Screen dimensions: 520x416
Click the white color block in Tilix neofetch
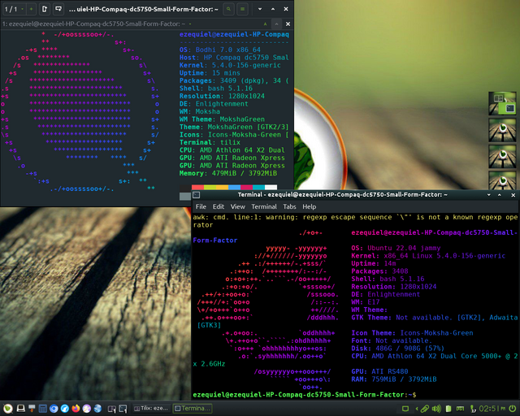[271, 188]
